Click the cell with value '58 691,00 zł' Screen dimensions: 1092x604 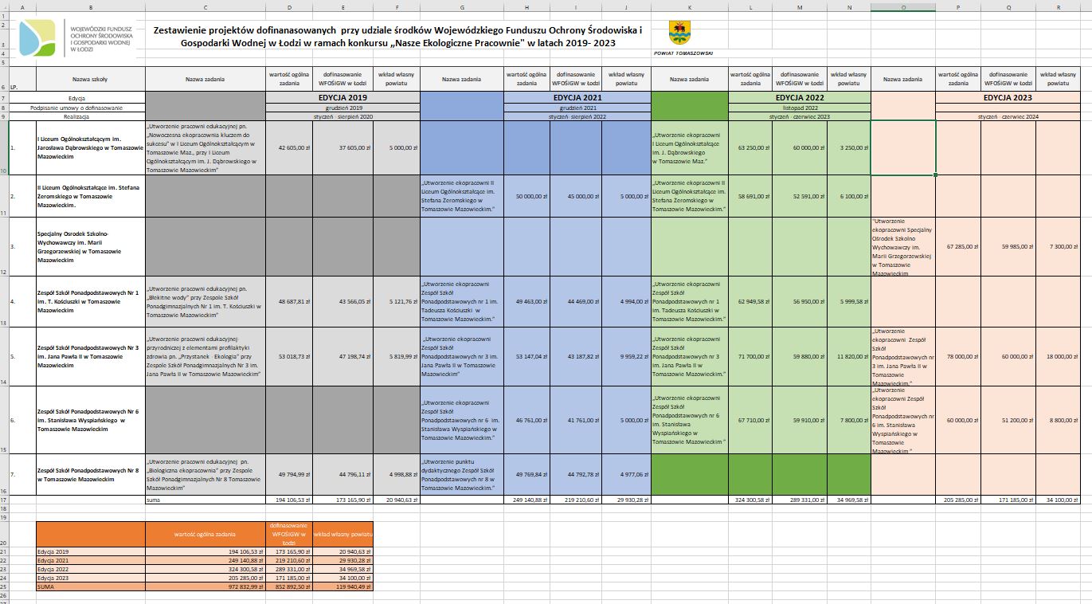pyautogui.click(x=752, y=196)
